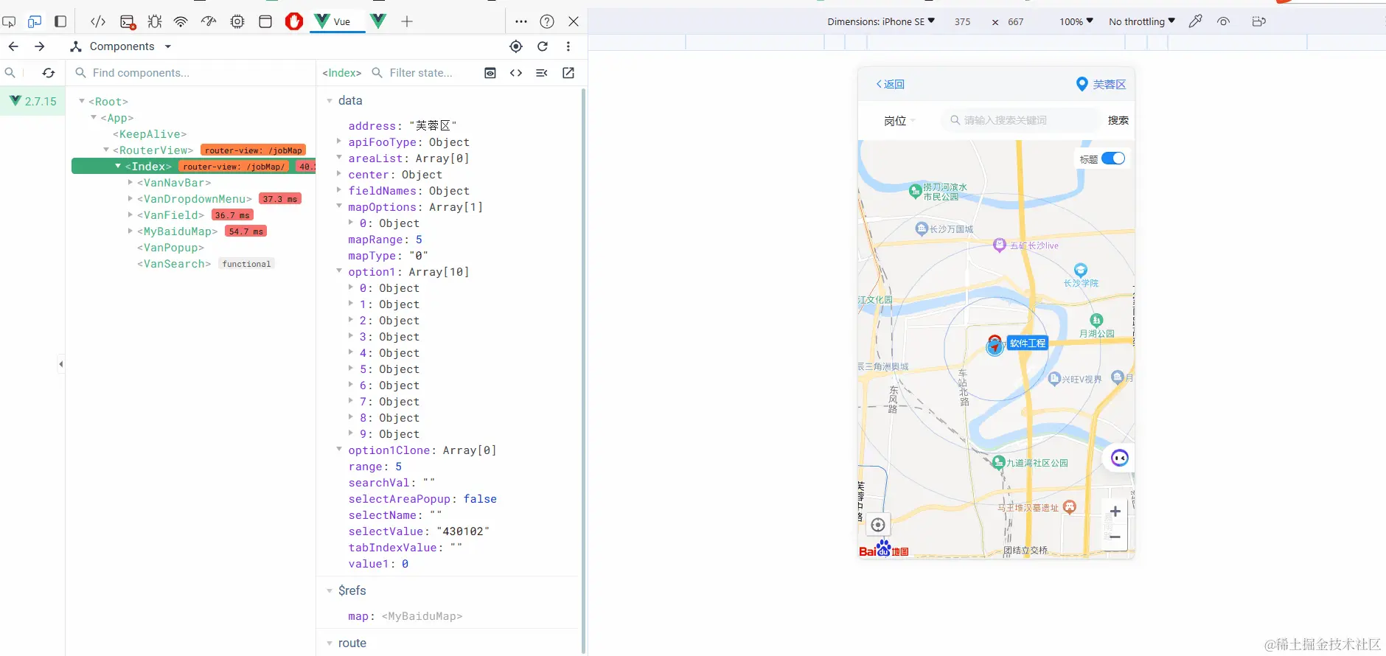The image size is (1386, 656).
Task: Open Vue devtools vertical dots menu
Action: 568,46
